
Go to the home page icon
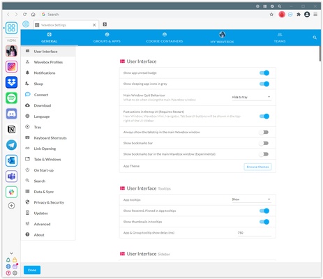[x=33, y=15]
